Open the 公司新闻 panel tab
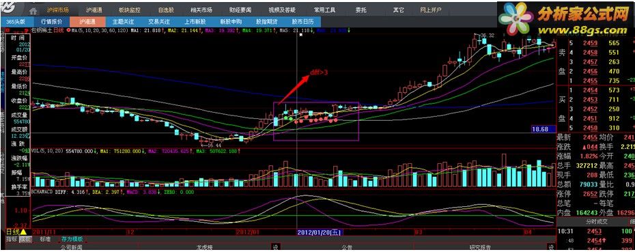This screenshot has width=635, height=252. point(71,247)
